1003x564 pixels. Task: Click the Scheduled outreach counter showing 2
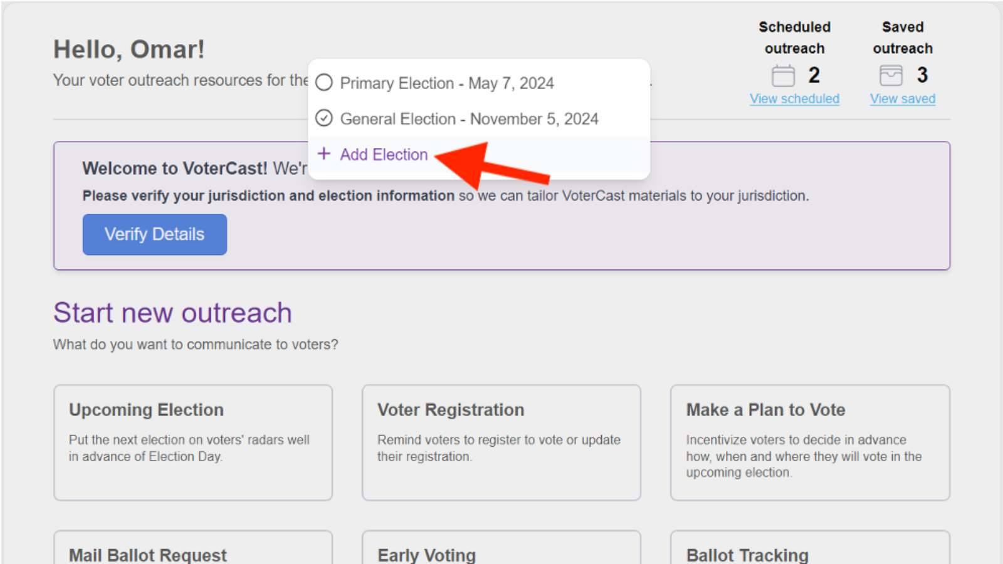pos(814,75)
